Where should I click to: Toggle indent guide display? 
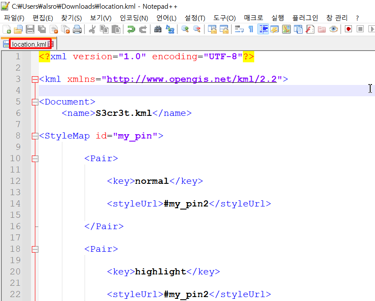[x=263, y=29]
